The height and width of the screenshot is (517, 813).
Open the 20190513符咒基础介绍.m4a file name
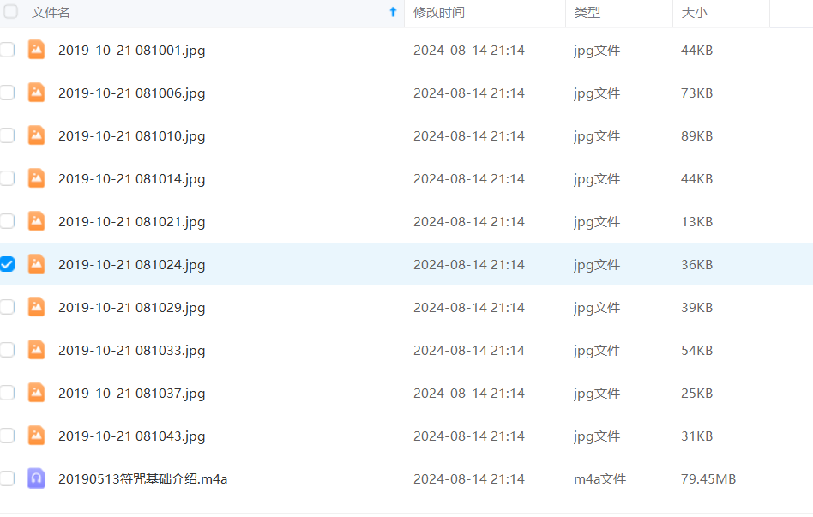142,478
